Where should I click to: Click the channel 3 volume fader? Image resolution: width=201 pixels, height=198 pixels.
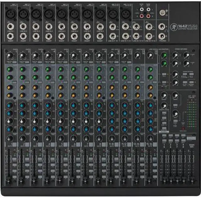[x=35, y=181]
